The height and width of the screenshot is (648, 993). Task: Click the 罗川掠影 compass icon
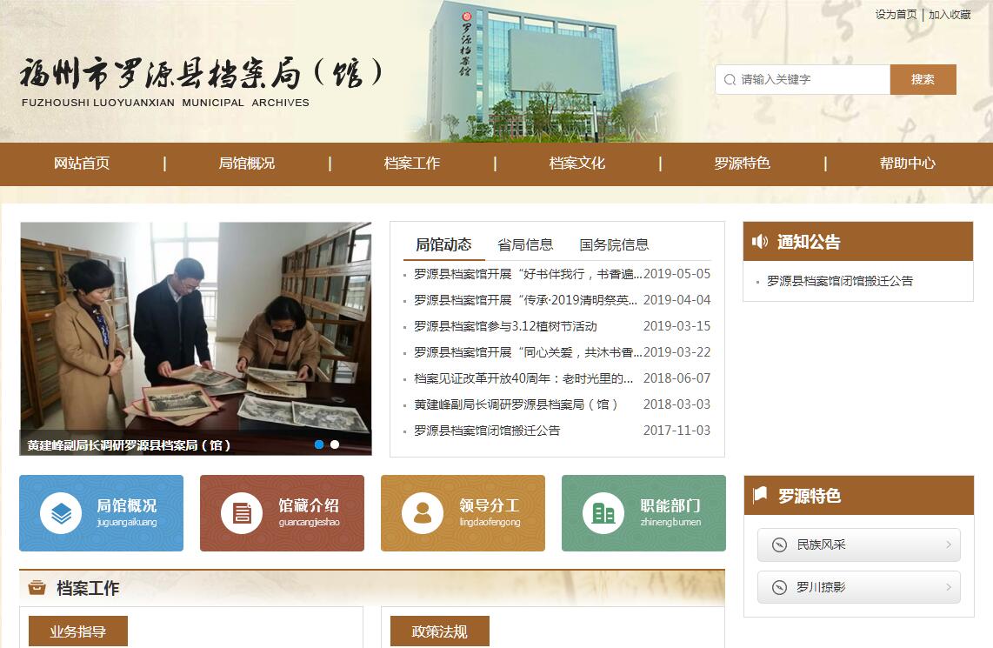pyautogui.click(x=779, y=588)
